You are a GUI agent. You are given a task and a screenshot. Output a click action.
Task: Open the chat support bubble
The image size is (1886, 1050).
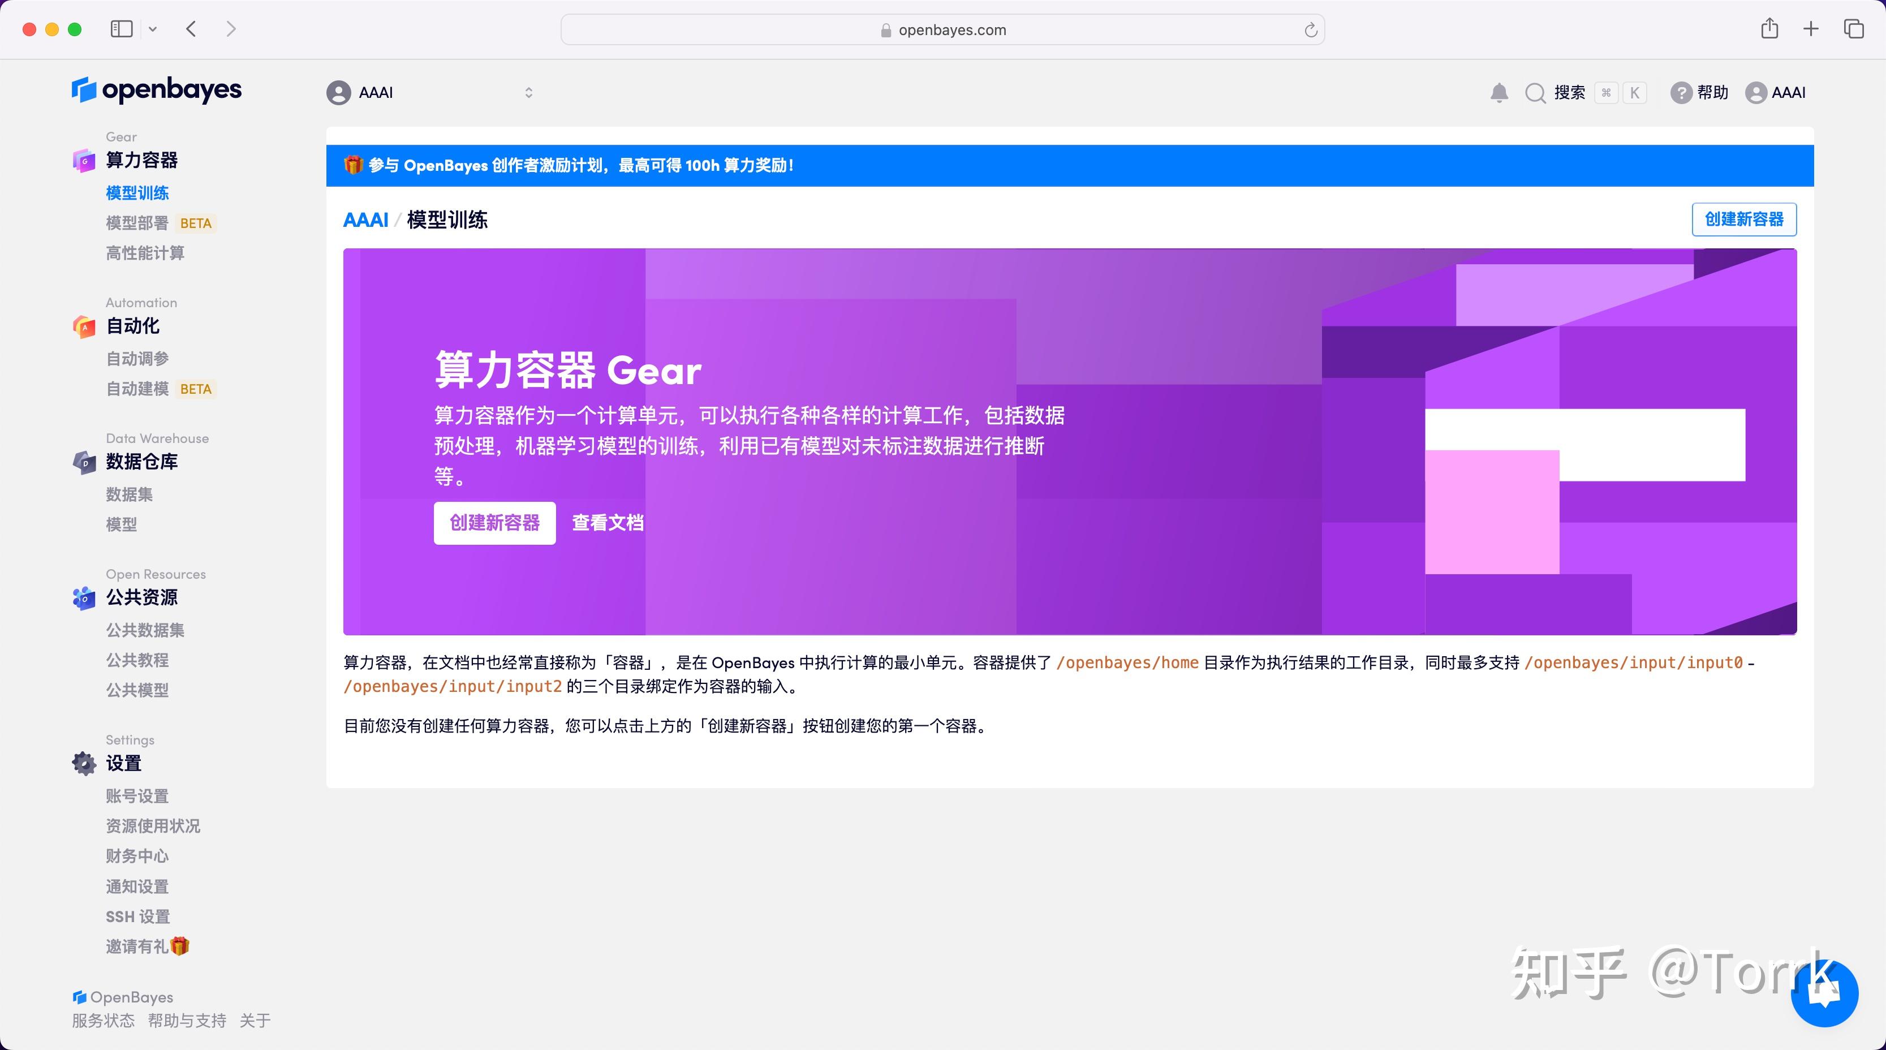pyautogui.click(x=1824, y=993)
